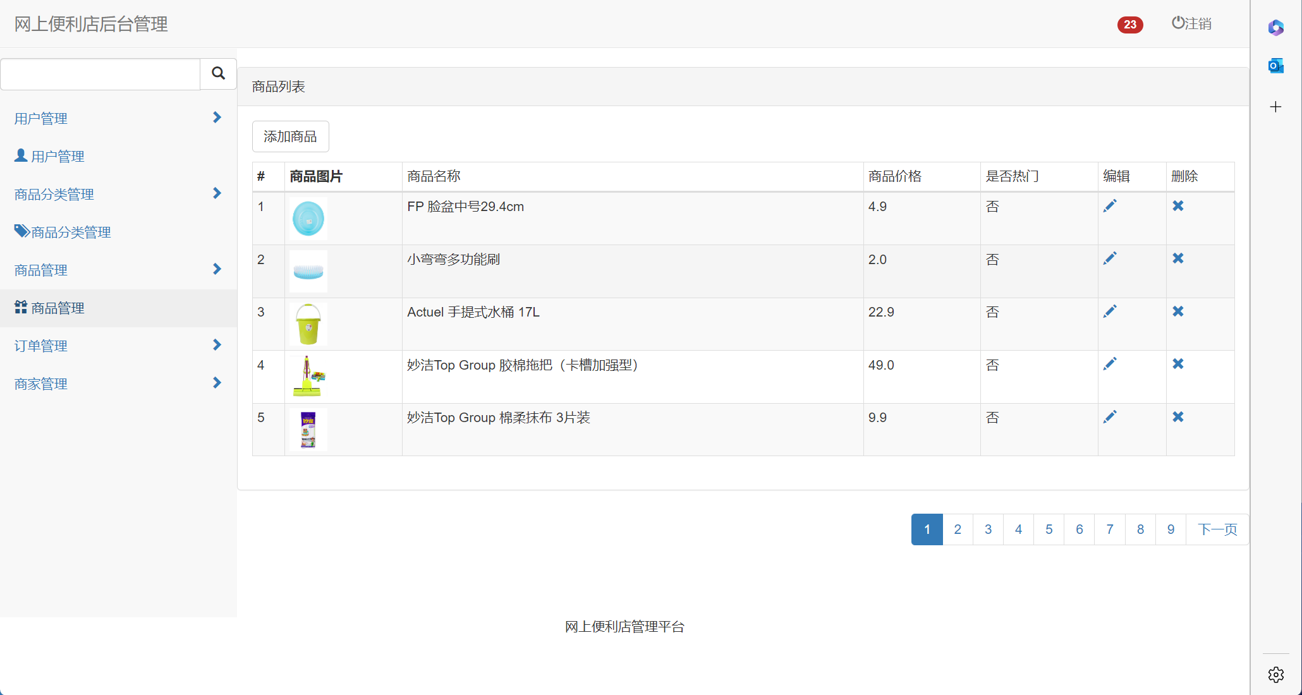
Task: Open edit pencil for 妙洁Top Group 胶棉拖把
Action: (1111, 364)
